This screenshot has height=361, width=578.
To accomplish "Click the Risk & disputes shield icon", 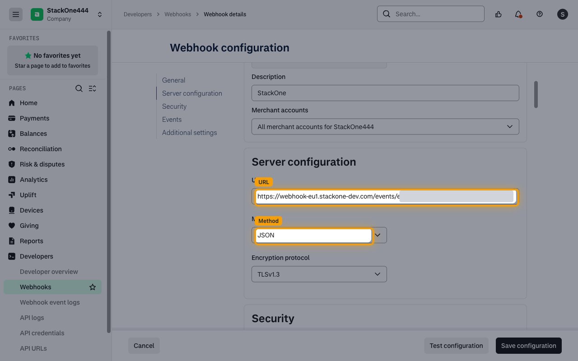I will (12, 164).
